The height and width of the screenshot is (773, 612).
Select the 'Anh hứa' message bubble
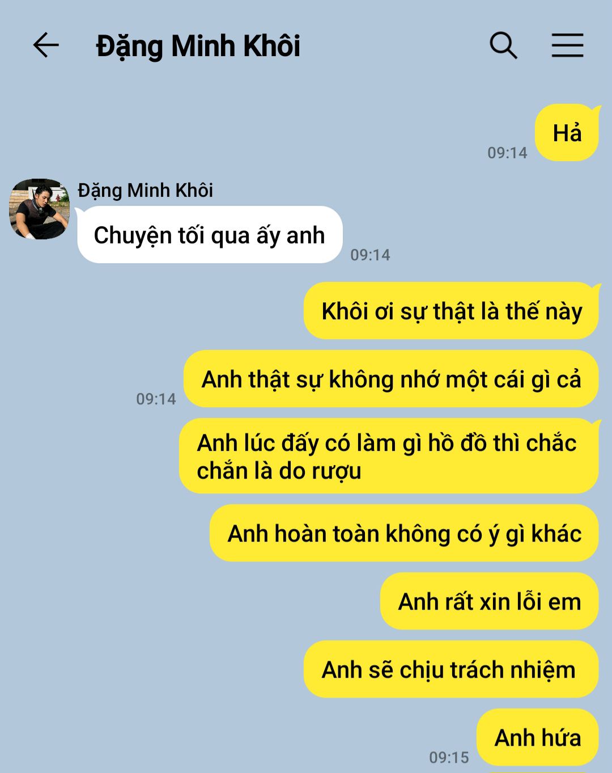[538, 737]
